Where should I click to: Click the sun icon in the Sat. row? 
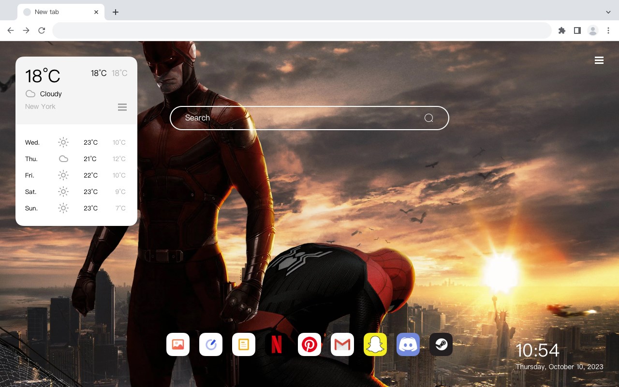pos(63,192)
